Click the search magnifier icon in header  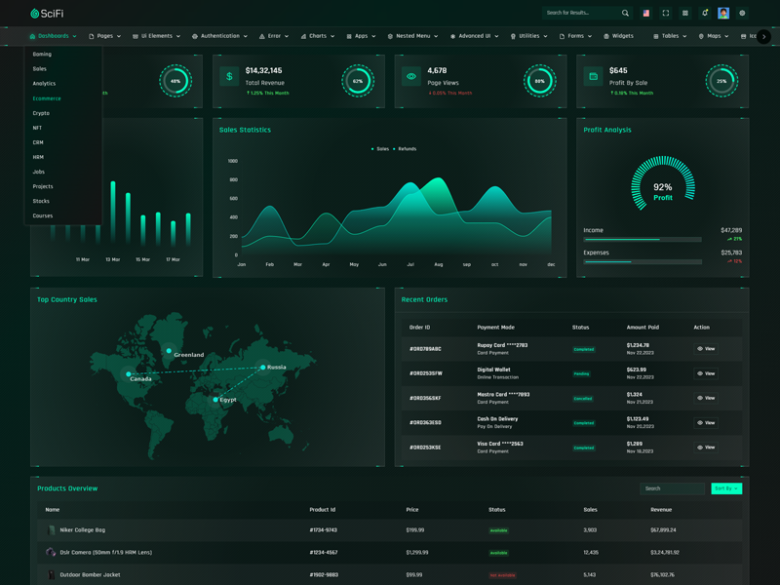[x=625, y=14]
